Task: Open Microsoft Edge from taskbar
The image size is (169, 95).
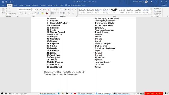Action: [x=59, y=93]
